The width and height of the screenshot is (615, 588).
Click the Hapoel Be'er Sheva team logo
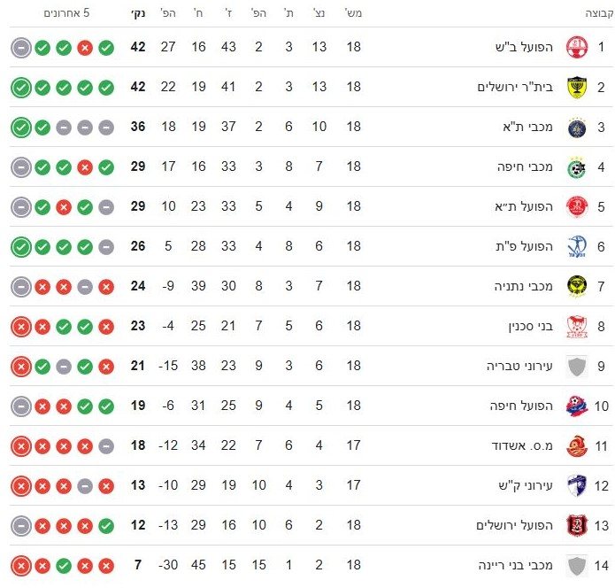577,47
